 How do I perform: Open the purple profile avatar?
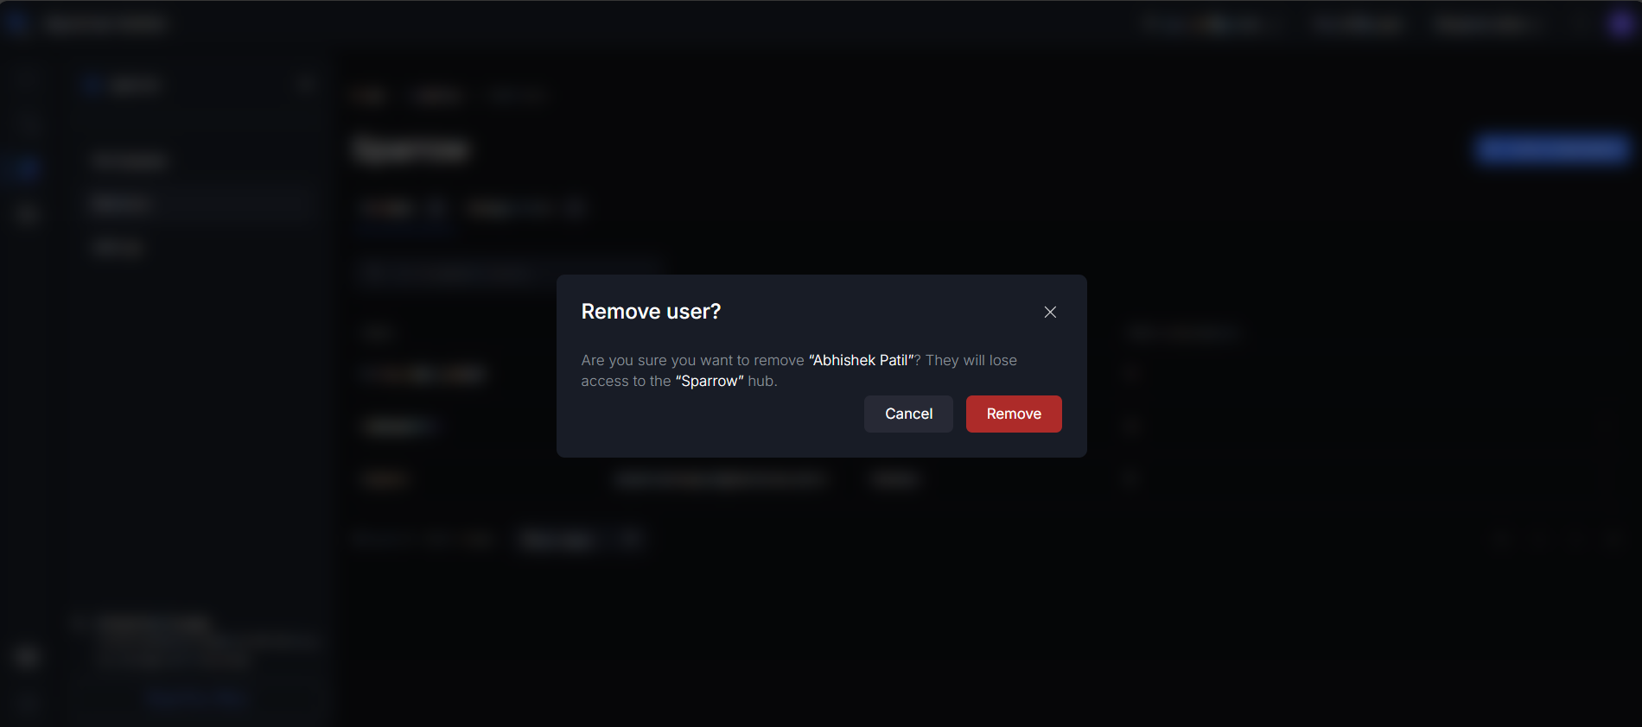pos(1620,24)
